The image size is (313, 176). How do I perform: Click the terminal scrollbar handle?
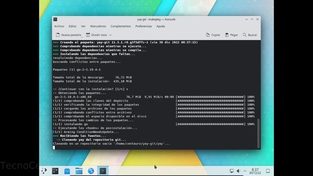(x=259, y=133)
